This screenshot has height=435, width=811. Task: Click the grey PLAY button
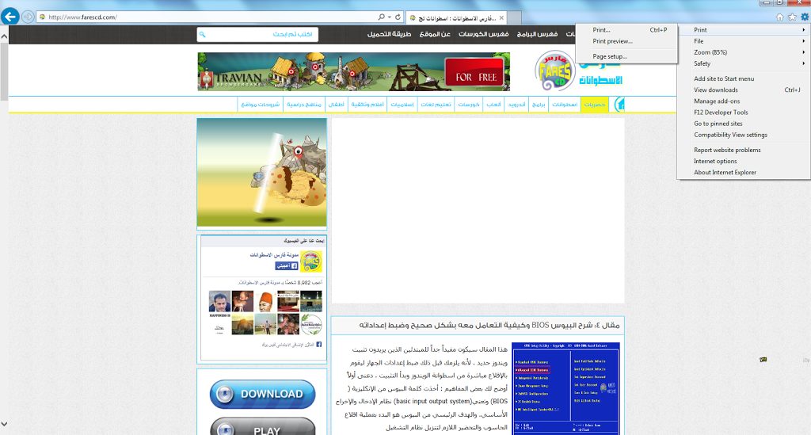tap(262, 427)
